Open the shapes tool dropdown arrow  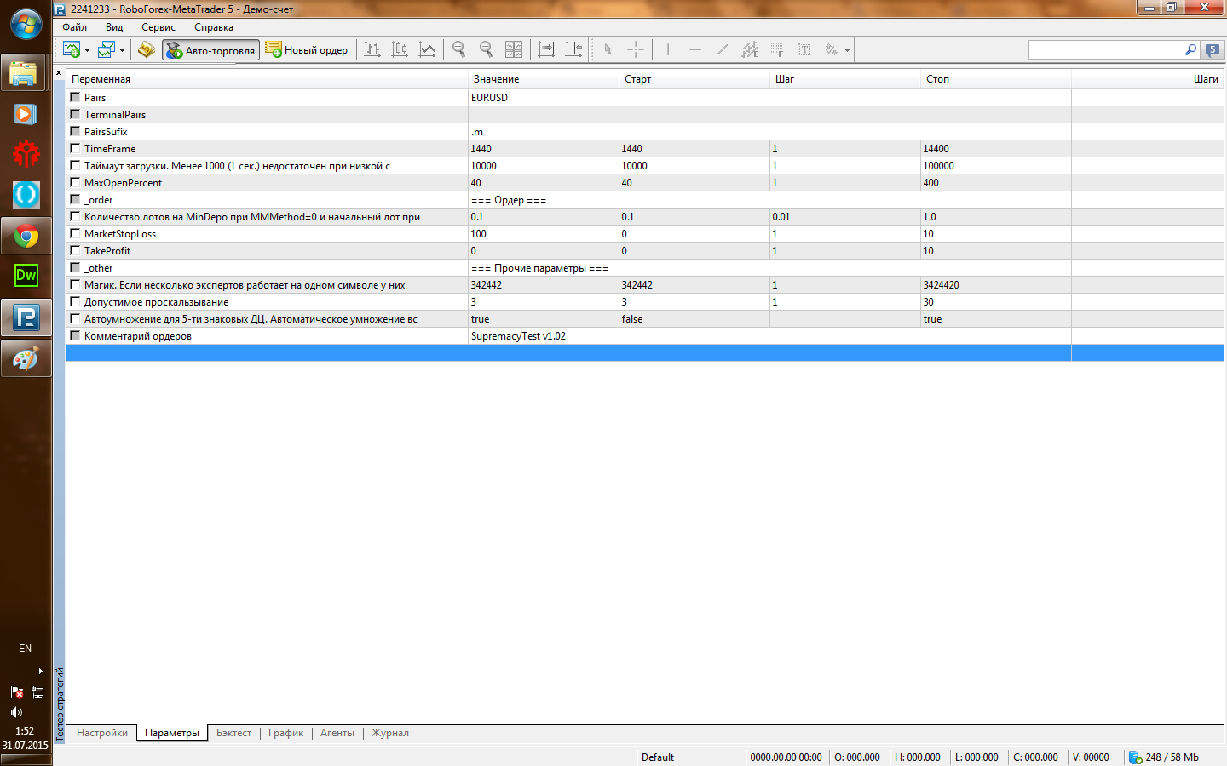[847, 50]
